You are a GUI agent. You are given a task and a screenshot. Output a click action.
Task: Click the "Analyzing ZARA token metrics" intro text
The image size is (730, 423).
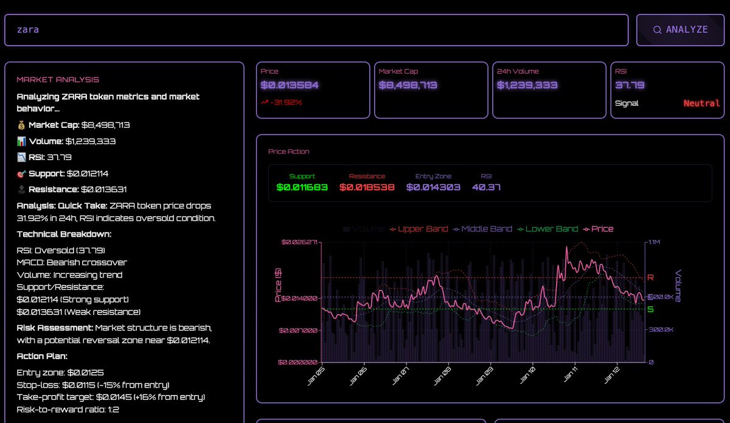click(x=108, y=102)
